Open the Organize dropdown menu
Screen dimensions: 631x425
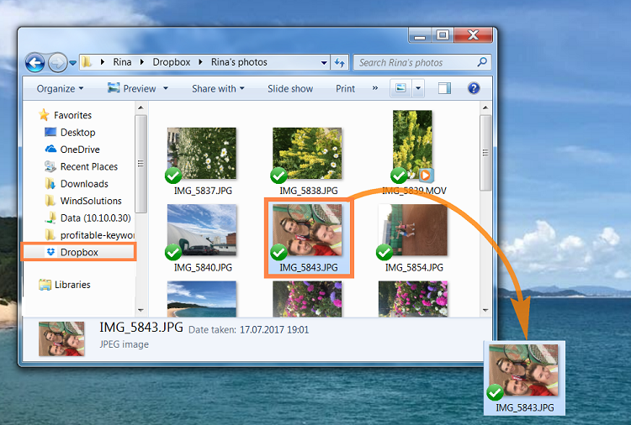(60, 88)
